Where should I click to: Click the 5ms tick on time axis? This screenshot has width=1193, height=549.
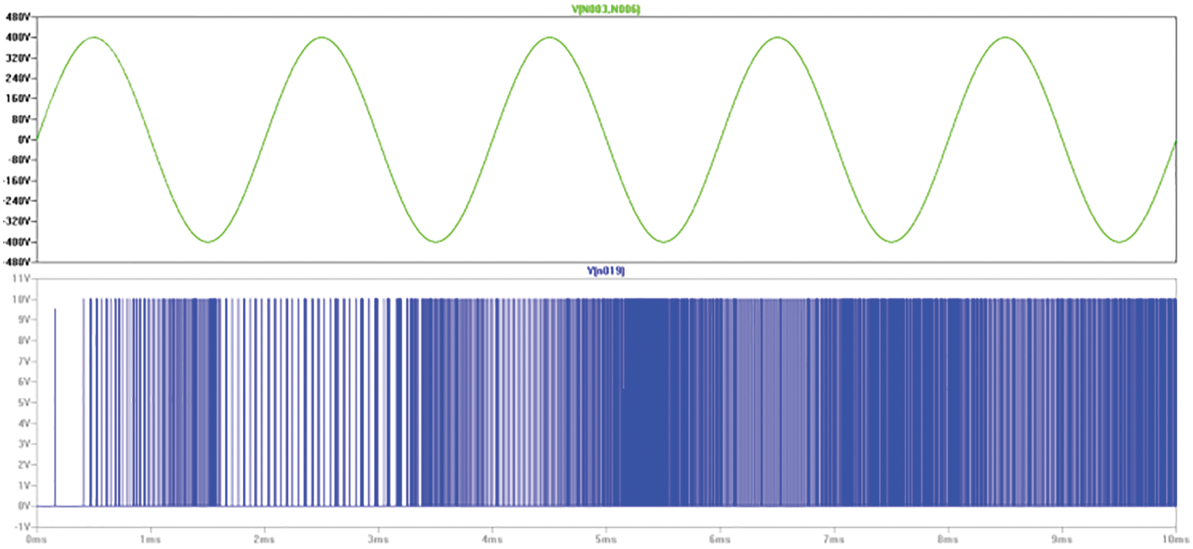pos(606,539)
